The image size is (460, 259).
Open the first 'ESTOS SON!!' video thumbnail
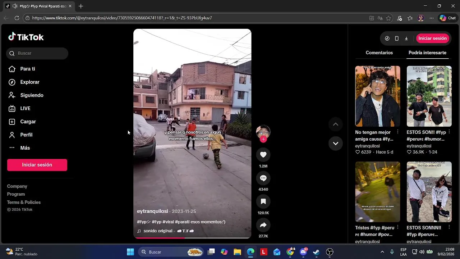coord(429,96)
